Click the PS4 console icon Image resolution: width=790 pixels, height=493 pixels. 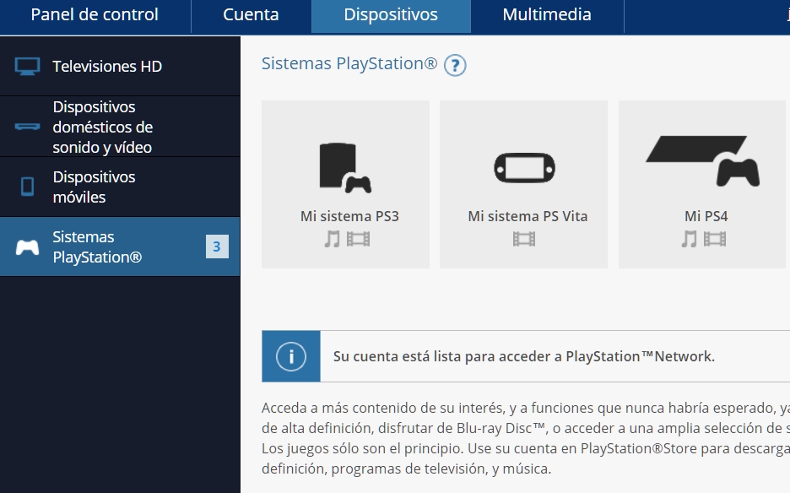tap(702, 161)
